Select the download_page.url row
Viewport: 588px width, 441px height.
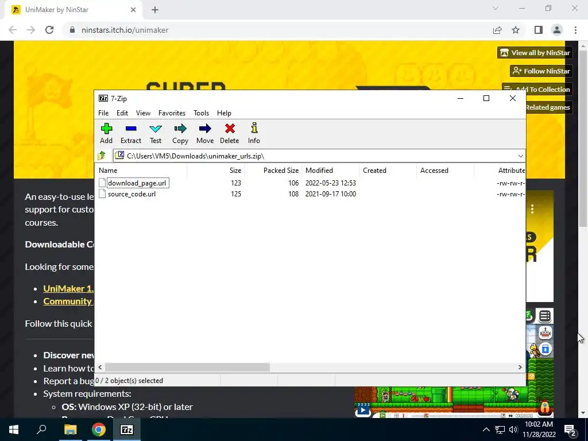[x=310, y=183]
